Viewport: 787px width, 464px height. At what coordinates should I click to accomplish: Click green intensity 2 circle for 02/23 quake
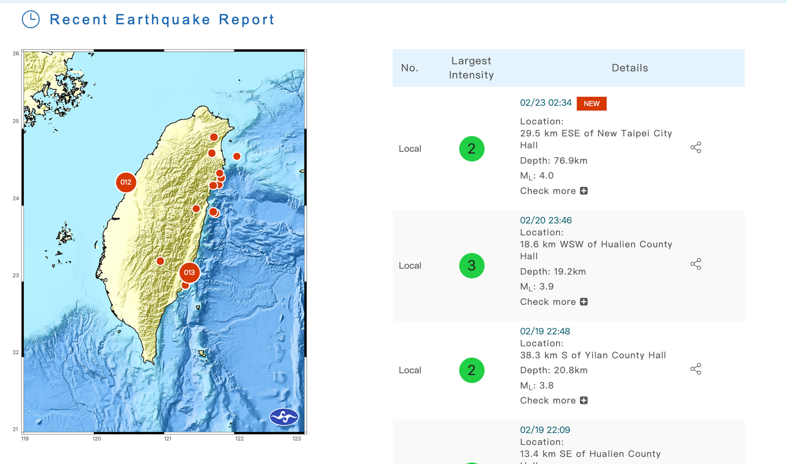471,149
